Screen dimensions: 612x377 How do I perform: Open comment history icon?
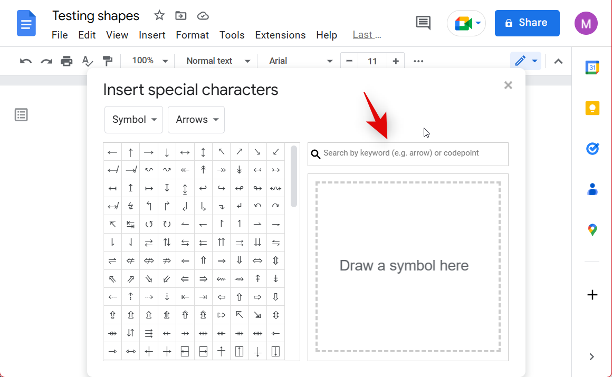tap(423, 23)
